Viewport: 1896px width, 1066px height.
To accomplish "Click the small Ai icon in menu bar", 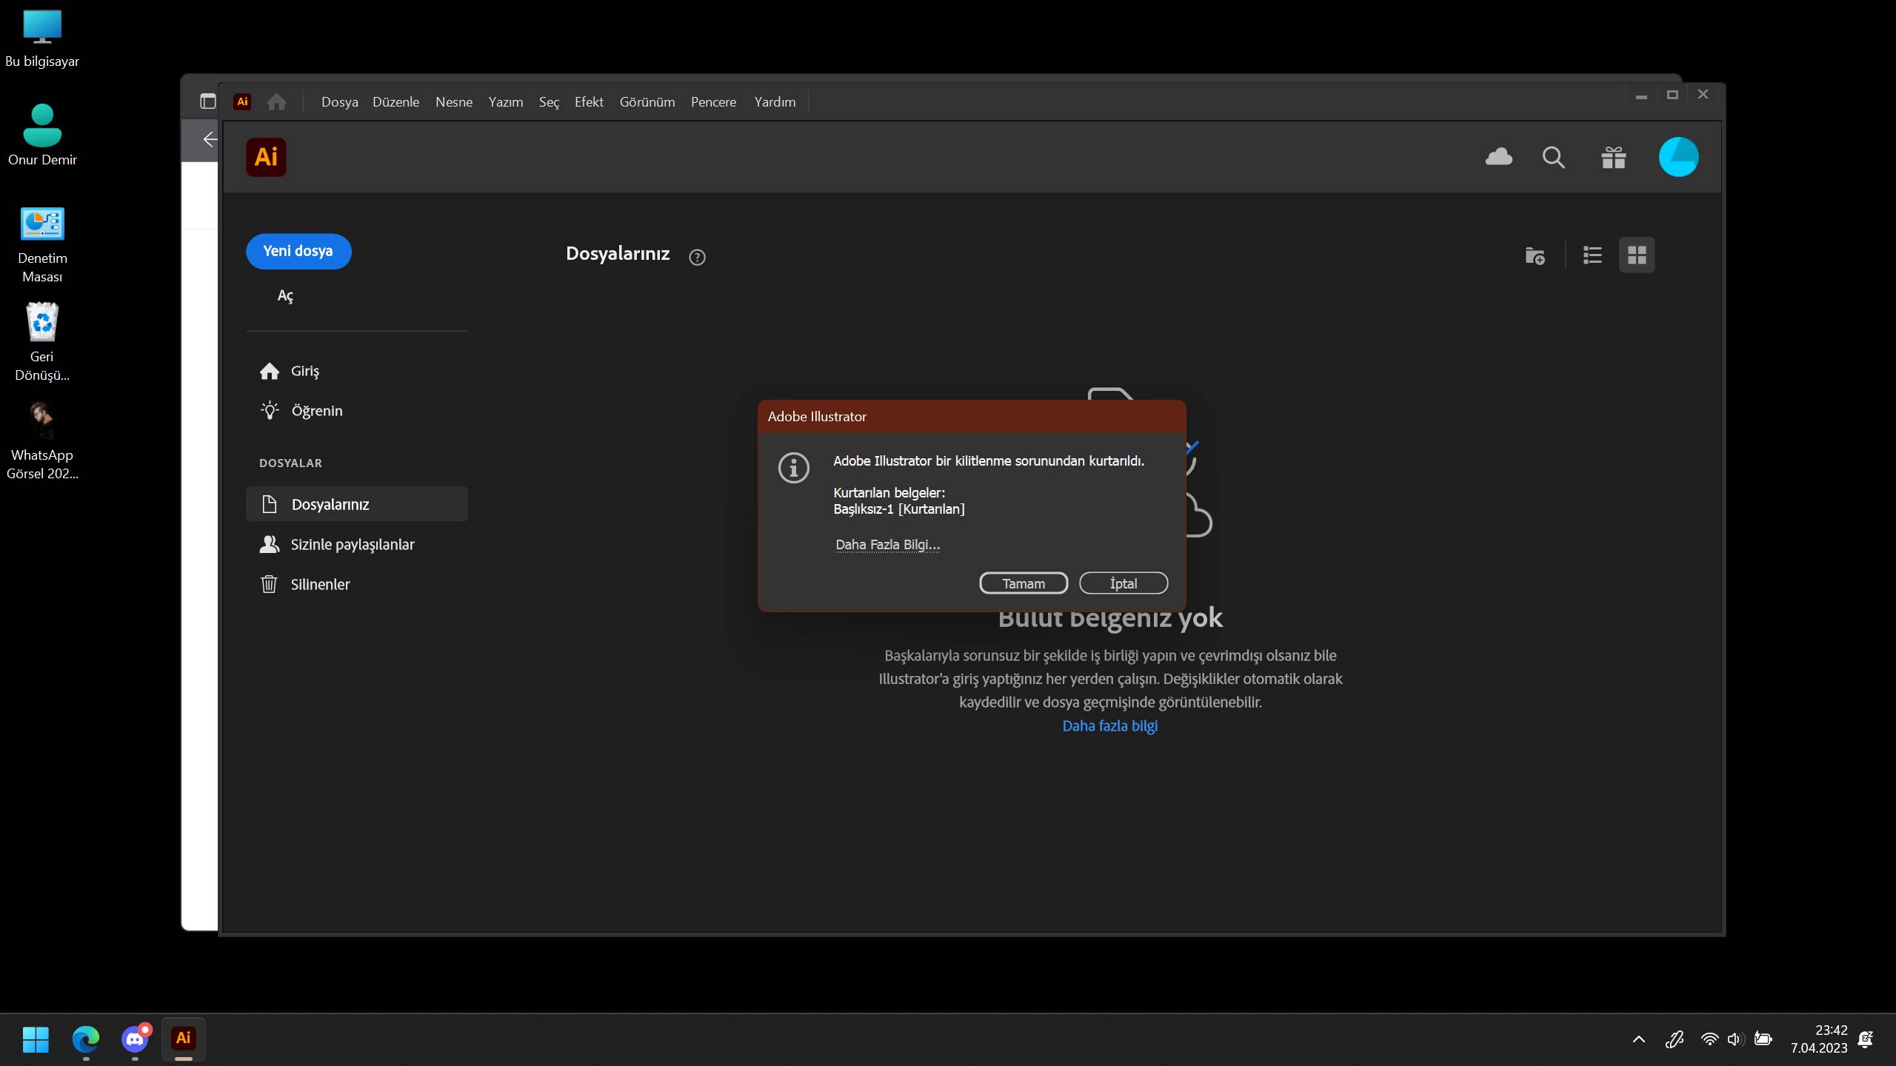I will point(242,101).
